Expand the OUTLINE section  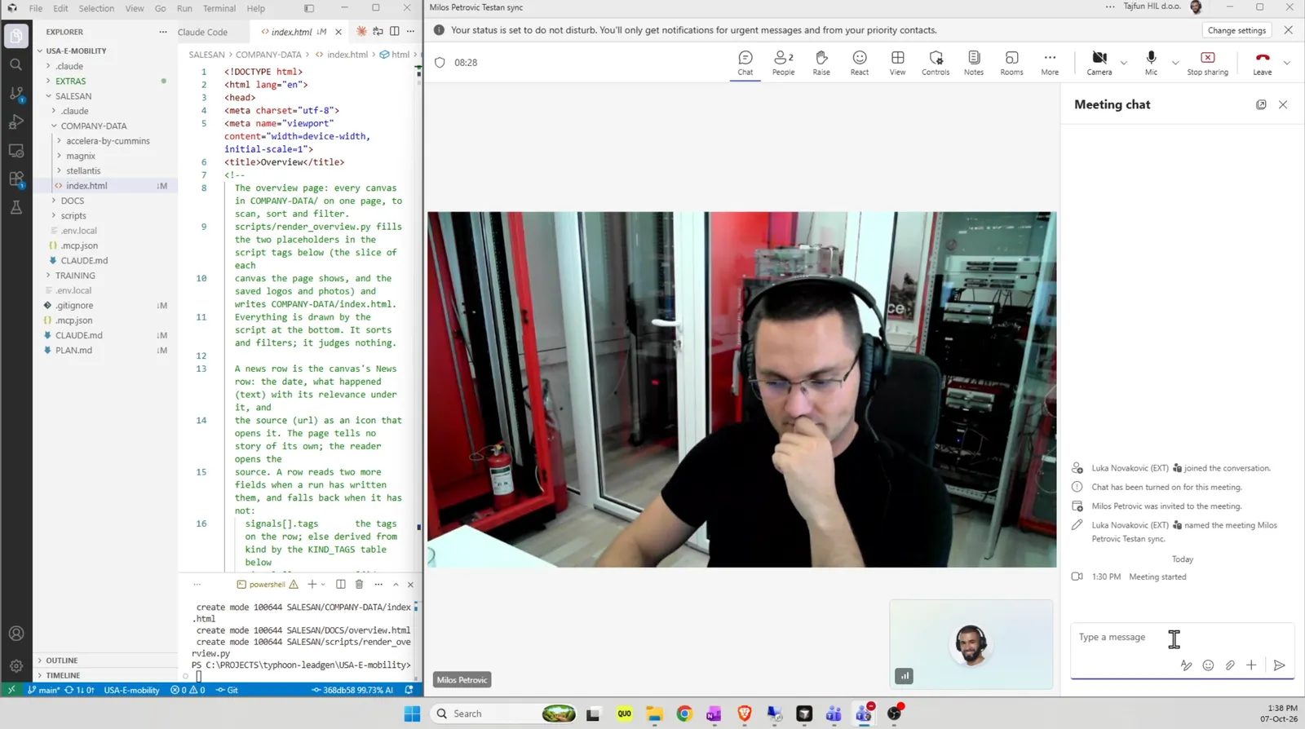coord(105,661)
